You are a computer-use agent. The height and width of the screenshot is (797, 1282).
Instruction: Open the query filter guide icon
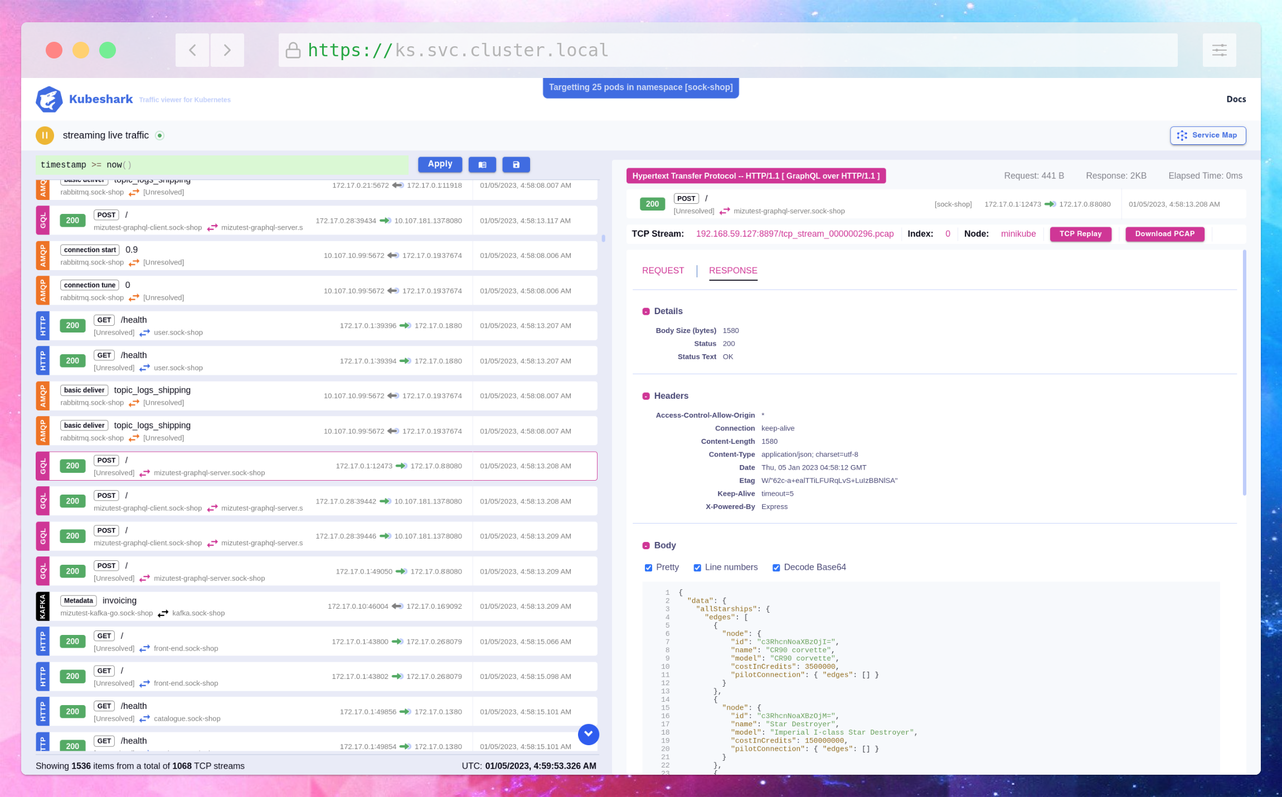[482, 164]
